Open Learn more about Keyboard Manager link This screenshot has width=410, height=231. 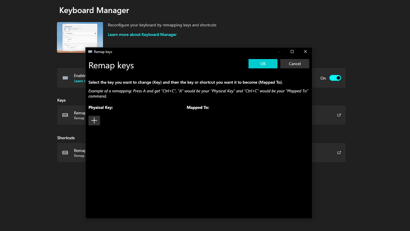(142, 35)
